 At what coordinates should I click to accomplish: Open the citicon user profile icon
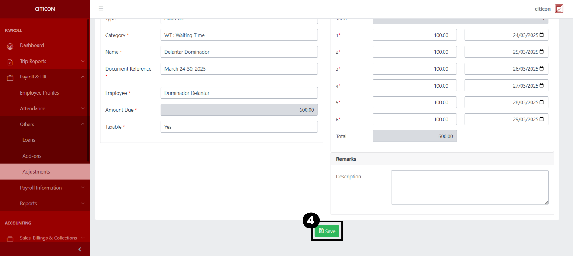point(559,9)
